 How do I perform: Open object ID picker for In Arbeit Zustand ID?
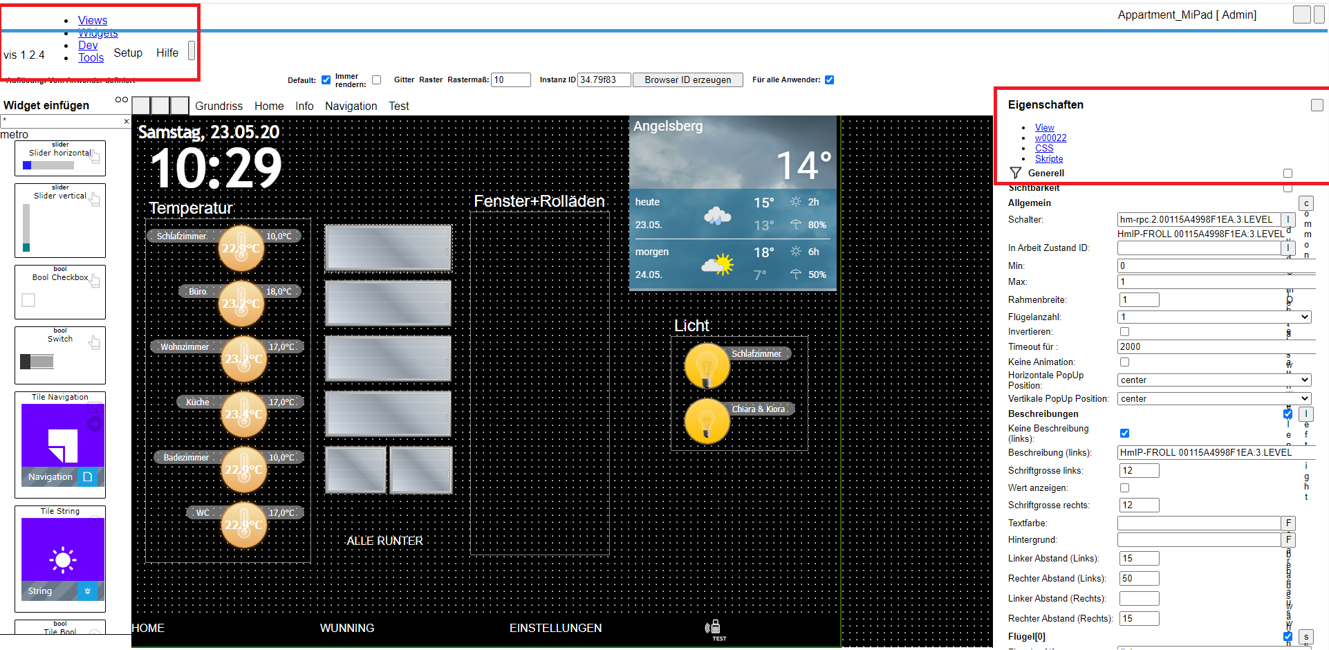(x=1288, y=248)
